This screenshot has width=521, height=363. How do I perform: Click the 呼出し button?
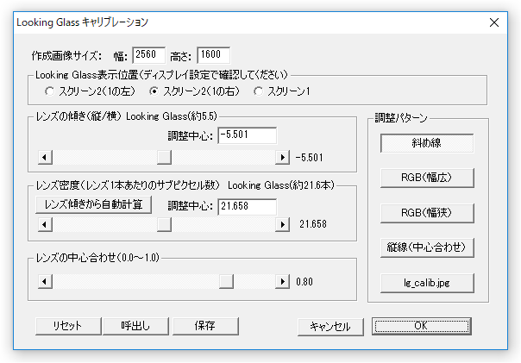(136, 326)
